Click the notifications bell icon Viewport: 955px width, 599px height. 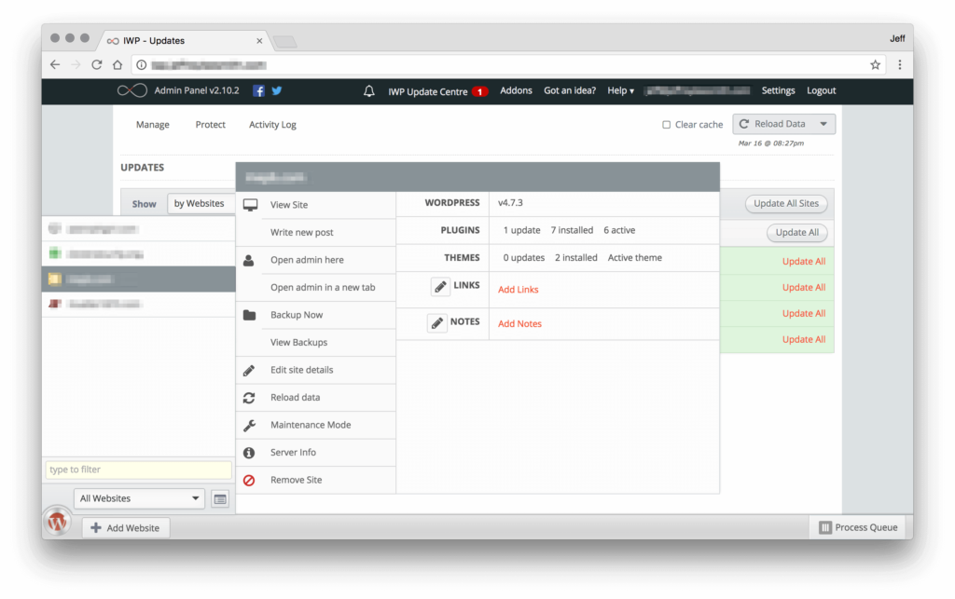pyautogui.click(x=369, y=91)
